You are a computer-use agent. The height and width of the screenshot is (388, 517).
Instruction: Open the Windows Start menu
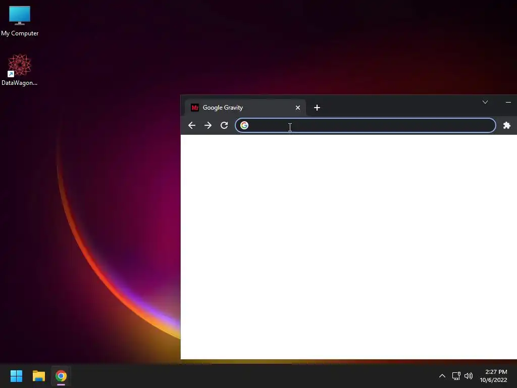[x=16, y=376]
